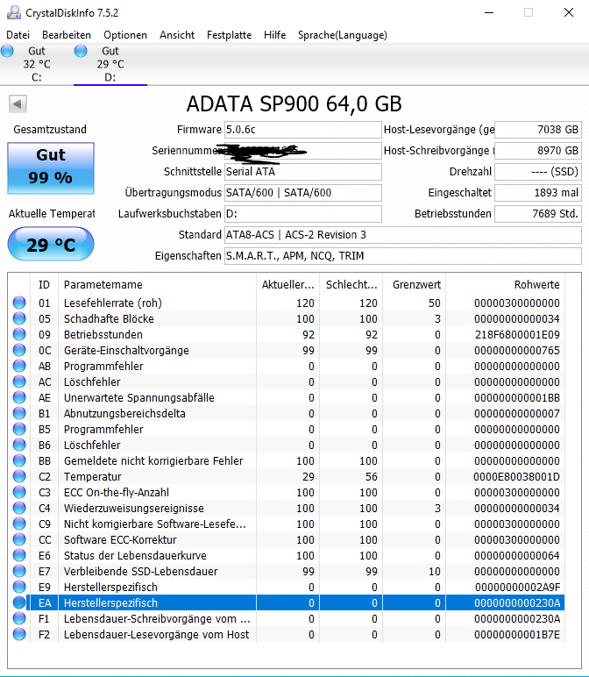Image resolution: width=589 pixels, height=677 pixels.
Task: Click the status orb for drive D:
Action: click(x=81, y=51)
